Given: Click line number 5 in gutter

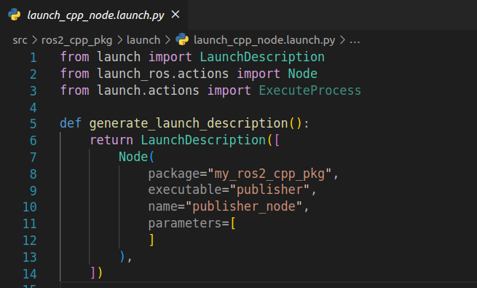Looking at the screenshot, I should point(33,124).
